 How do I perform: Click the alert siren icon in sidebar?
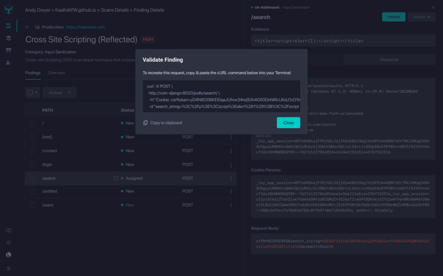(8, 242)
